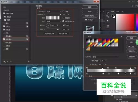Disable the 内阴影 checkbox

click(4, 26)
